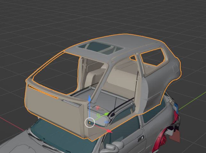Click the blue plane handle of the gizmo
The height and width of the screenshot is (153, 206).
coord(106,122)
